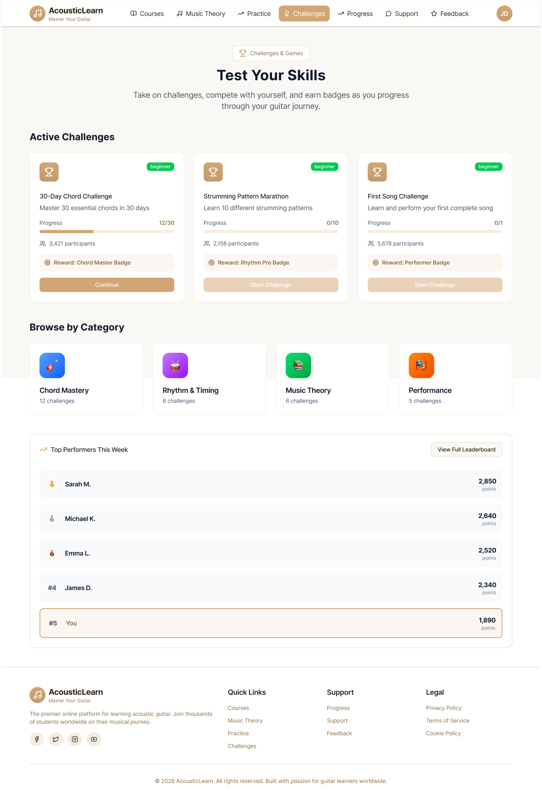Open the YouTube footer icon
542x804 pixels.
[x=94, y=739]
